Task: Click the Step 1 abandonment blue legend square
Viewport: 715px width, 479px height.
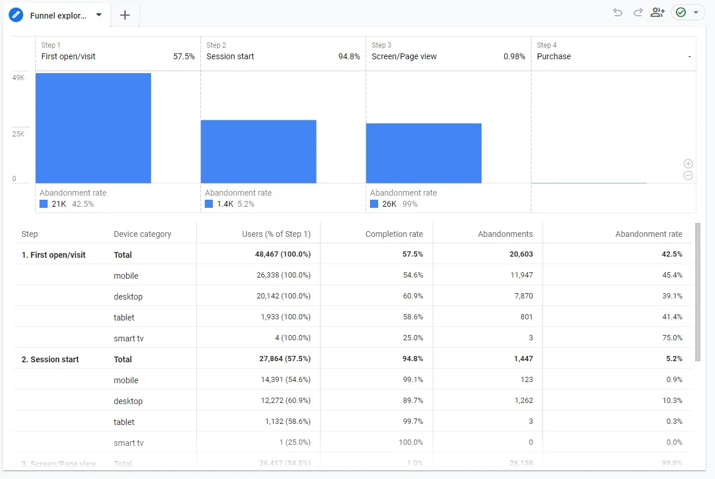Action: click(x=44, y=204)
